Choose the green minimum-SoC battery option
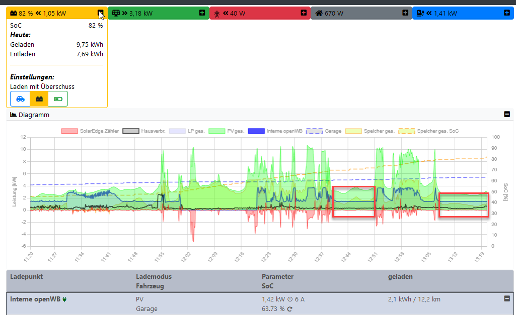The width and height of the screenshot is (516, 315). pos(58,99)
